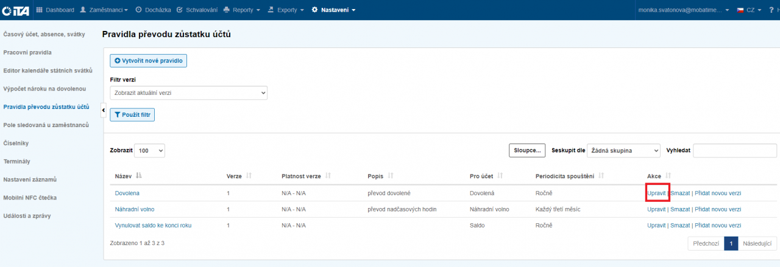
Task: Focus the Vyhledat search field
Action: (734, 150)
